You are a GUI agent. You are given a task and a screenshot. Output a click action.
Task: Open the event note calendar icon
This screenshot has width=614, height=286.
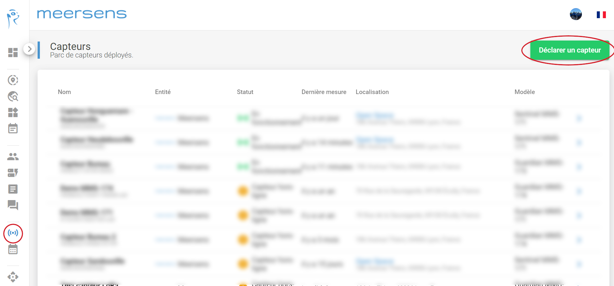click(x=13, y=129)
